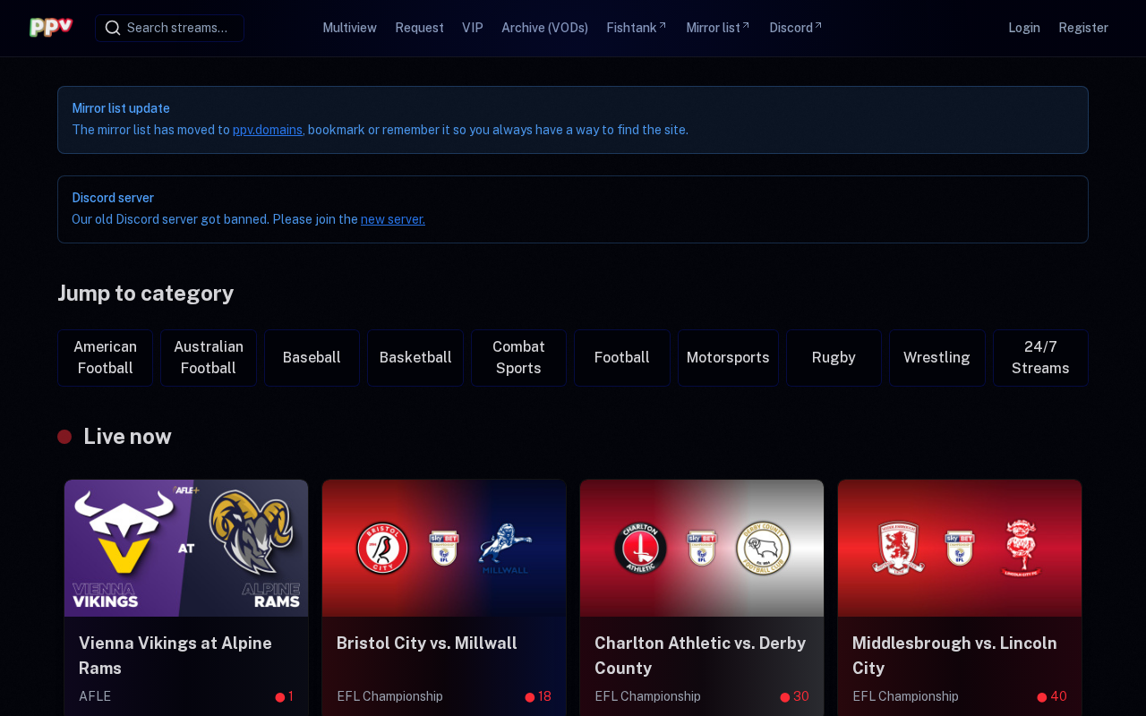Screen dimensions: 1146x716
Task: Click viewer count 30 on Charlton card
Action: pos(794,696)
